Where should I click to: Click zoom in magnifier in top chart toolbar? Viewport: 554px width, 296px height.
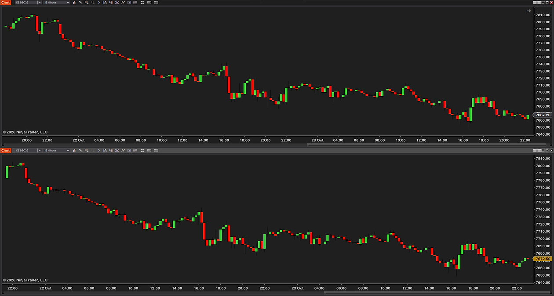87,3
